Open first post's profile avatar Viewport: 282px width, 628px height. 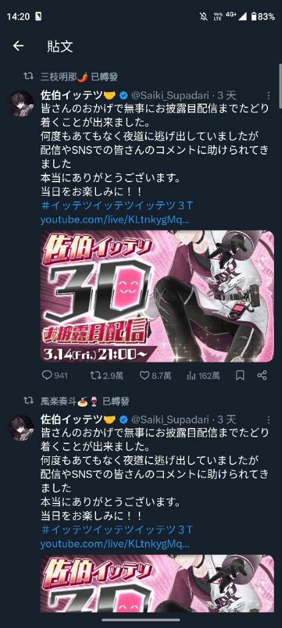(x=21, y=103)
